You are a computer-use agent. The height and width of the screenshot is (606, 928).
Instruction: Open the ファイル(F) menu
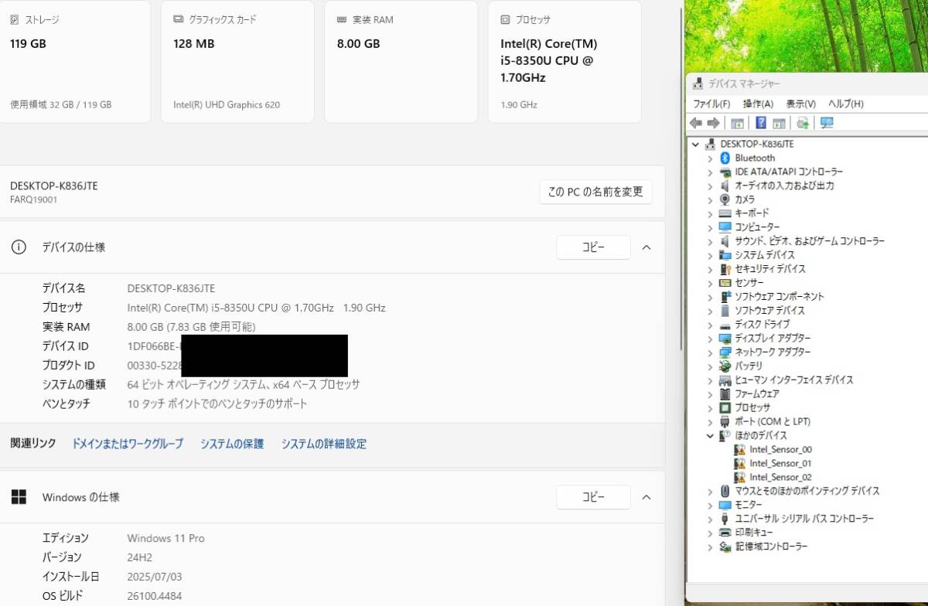pos(711,104)
